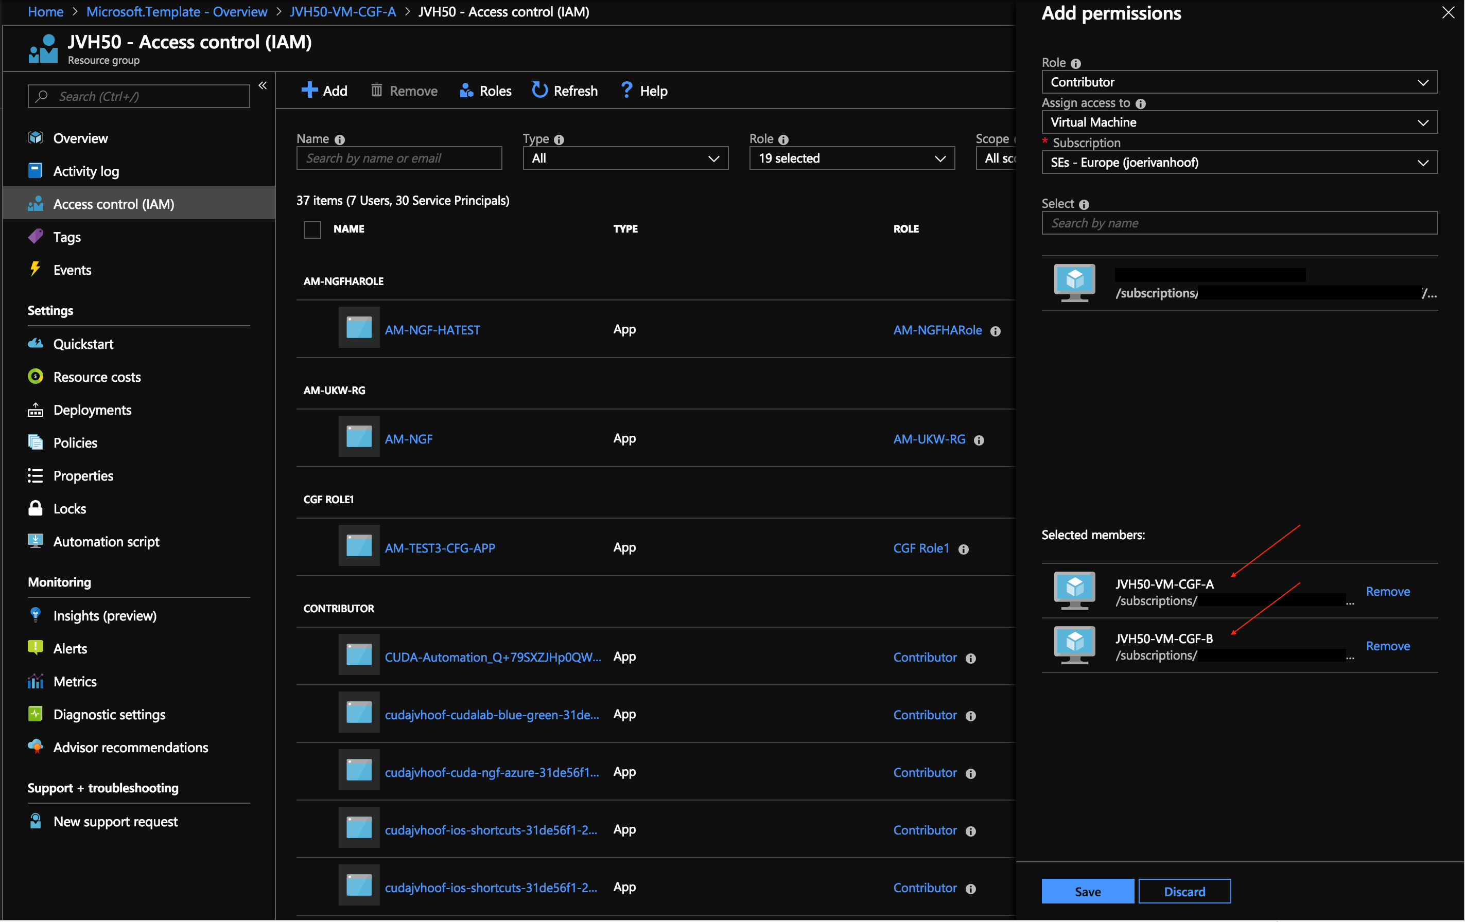Image resolution: width=1465 pixels, height=922 pixels.
Task: Click info icon next to Assign access to
Action: [1141, 103]
